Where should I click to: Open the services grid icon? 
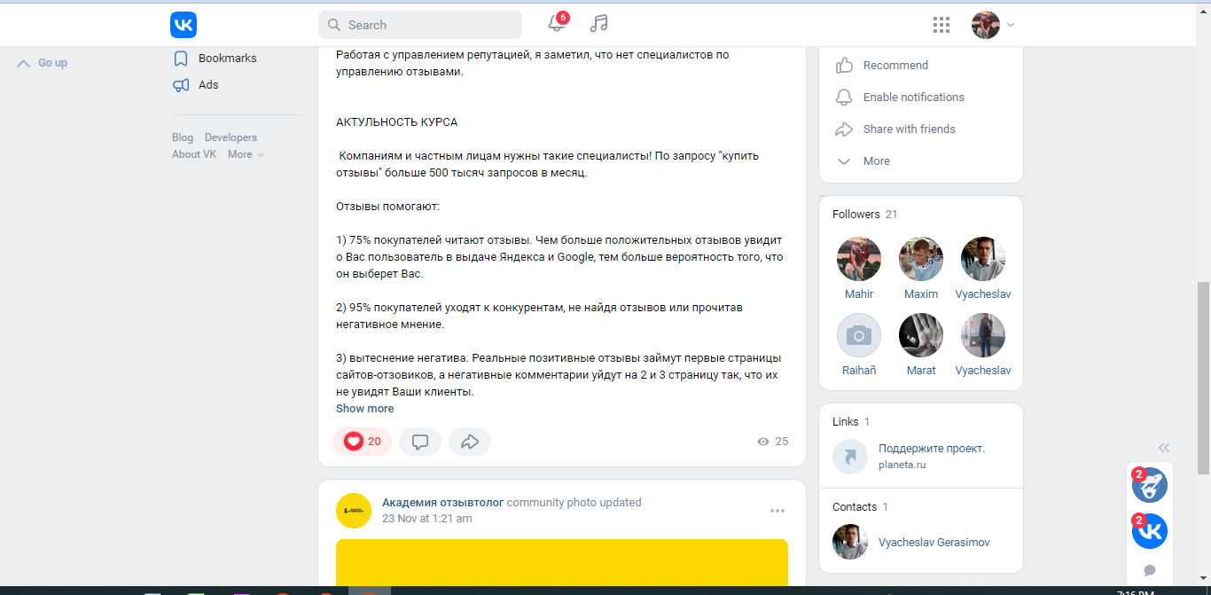click(x=941, y=25)
